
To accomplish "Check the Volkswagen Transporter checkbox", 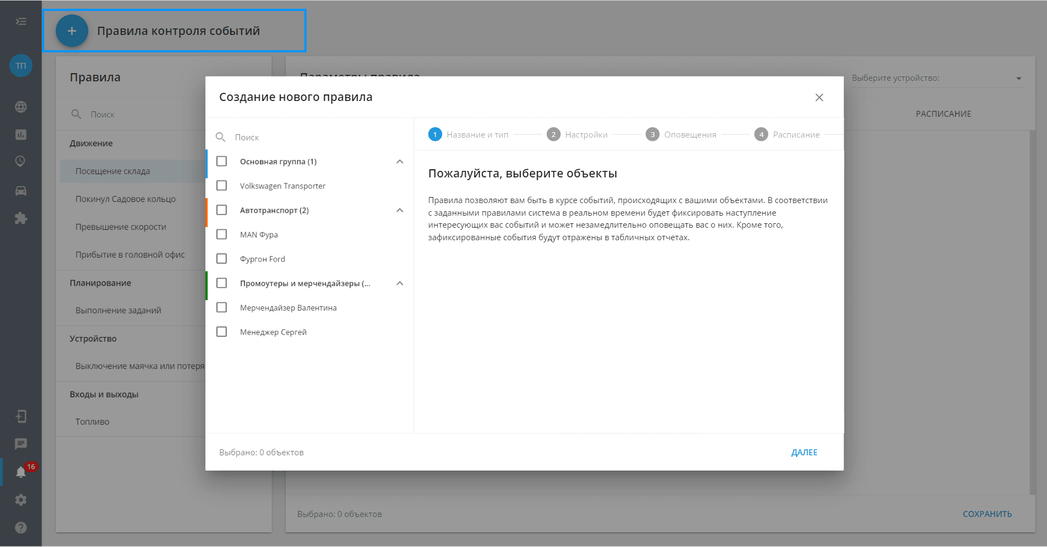I will [222, 186].
